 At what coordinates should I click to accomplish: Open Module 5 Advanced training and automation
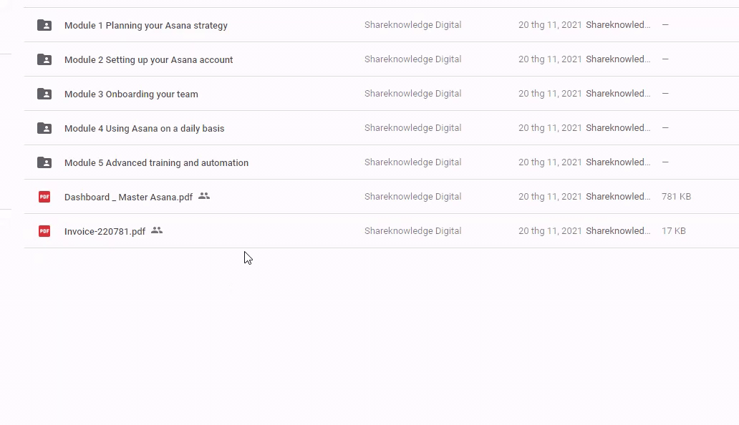pos(156,163)
